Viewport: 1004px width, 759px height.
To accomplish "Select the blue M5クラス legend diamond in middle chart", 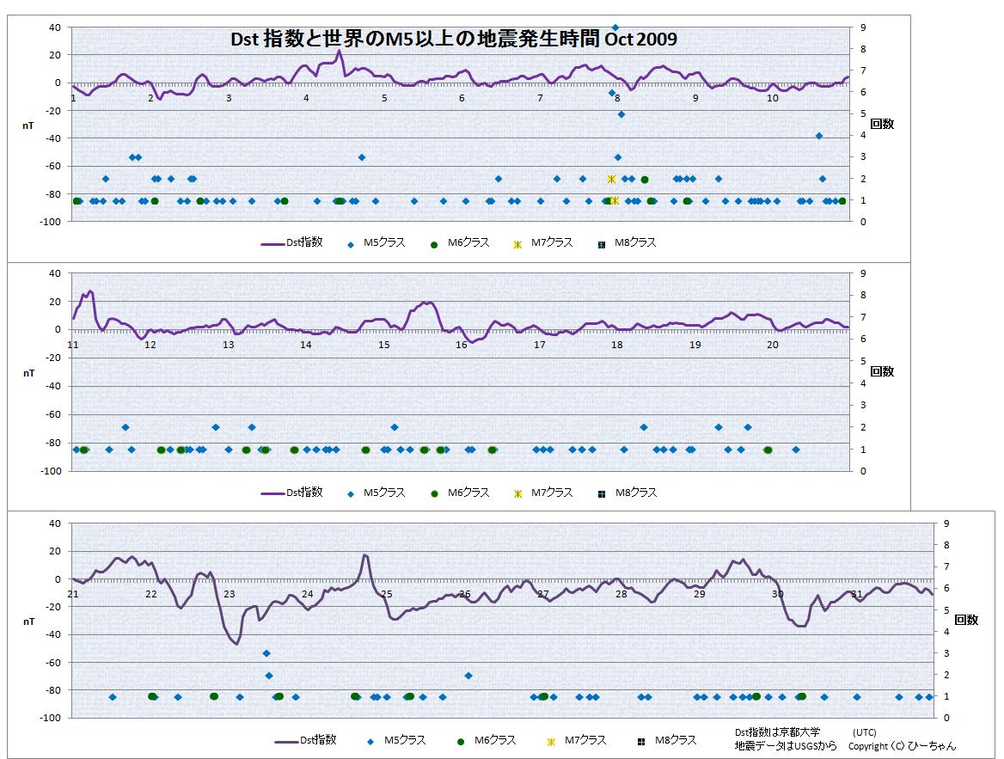I will (351, 493).
